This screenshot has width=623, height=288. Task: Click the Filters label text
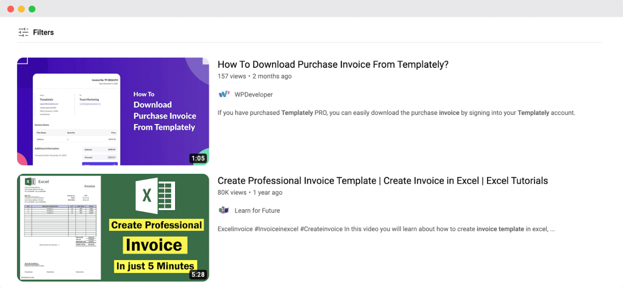click(43, 32)
